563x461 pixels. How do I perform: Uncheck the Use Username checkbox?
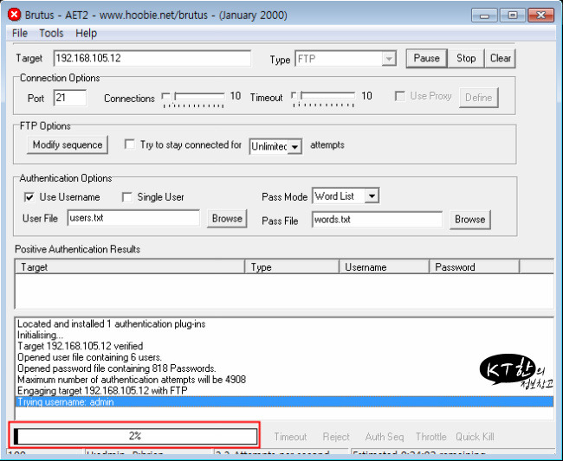(x=29, y=197)
